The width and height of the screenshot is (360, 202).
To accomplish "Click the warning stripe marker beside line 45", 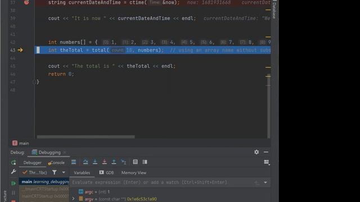I will (x=268, y=67).
